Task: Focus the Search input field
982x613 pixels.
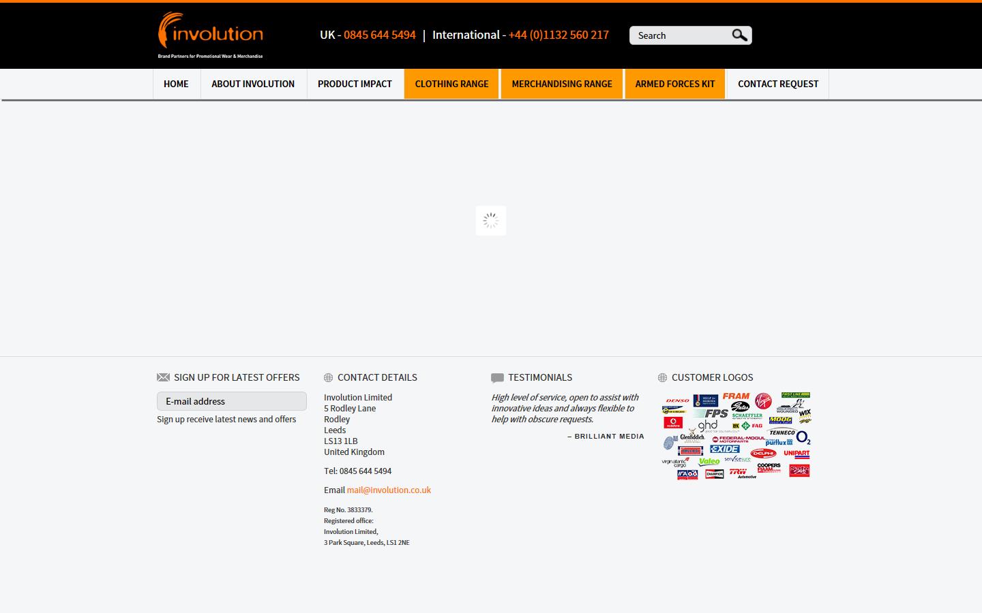Action: pyautogui.click(x=681, y=35)
